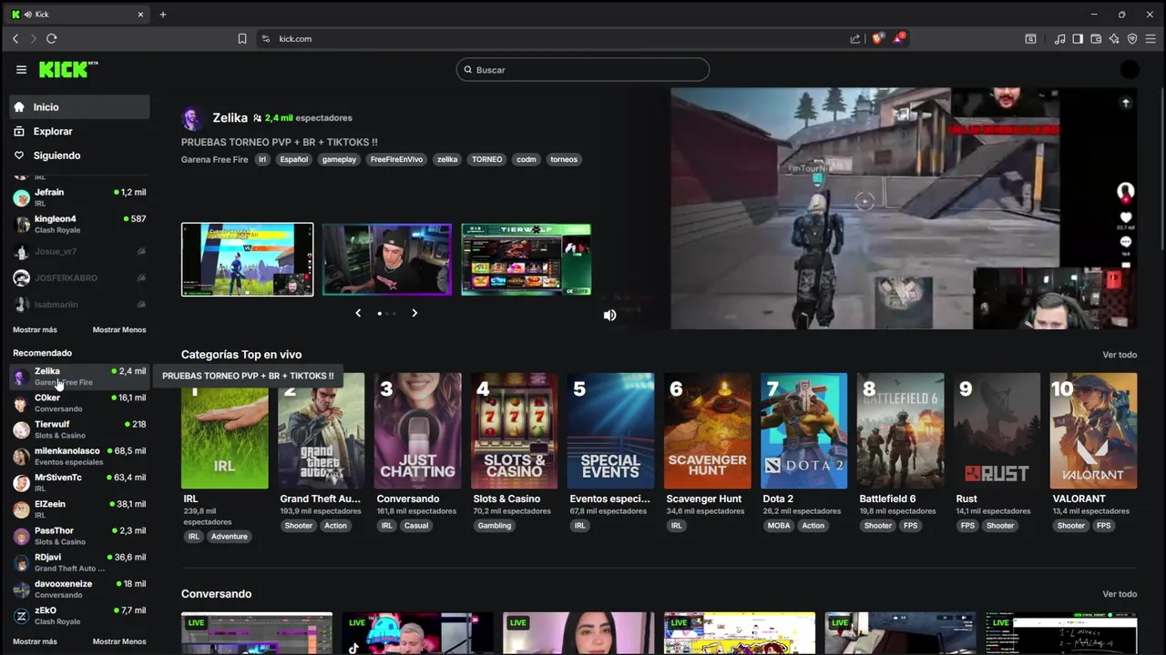This screenshot has width=1166, height=655.
Task: Open Explorar in sidebar
Action: (x=80, y=131)
